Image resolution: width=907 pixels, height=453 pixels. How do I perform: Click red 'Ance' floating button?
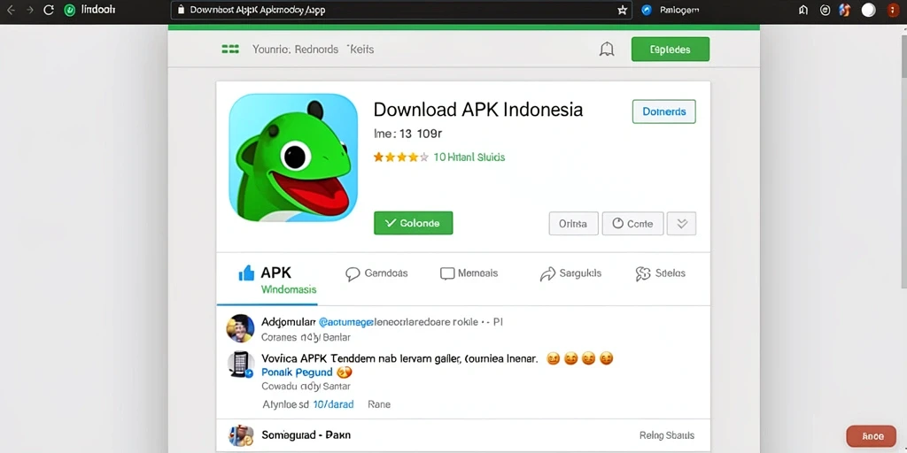(x=872, y=436)
